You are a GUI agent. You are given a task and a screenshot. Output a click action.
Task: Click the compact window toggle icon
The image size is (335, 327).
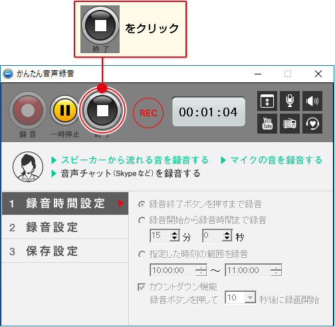tap(267, 101)
